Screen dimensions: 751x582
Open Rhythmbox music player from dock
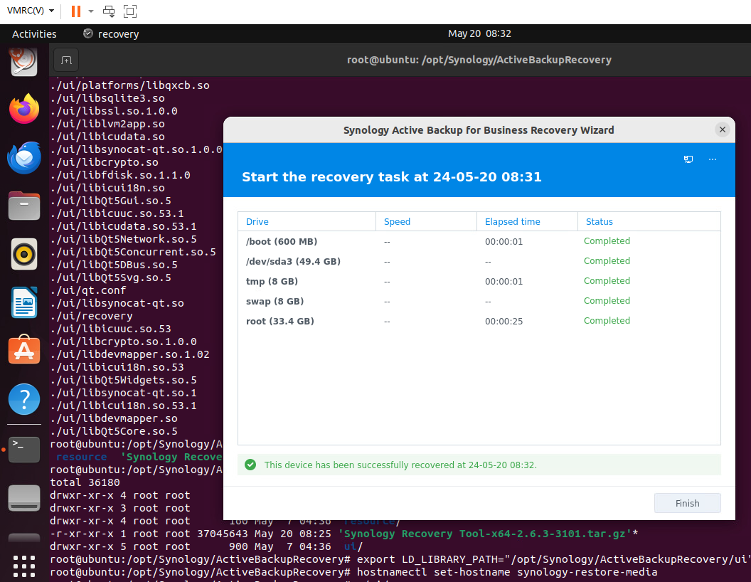coord(24,254)
